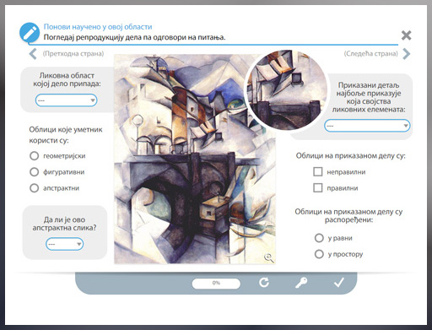Open the абстрактна слика yes/no dropdown

click(x=65, y=244)
